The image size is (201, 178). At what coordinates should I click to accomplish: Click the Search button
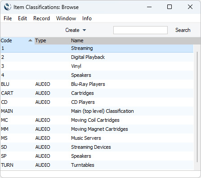183,30
